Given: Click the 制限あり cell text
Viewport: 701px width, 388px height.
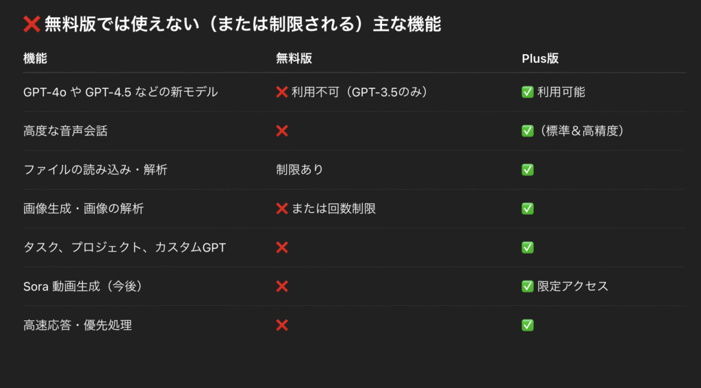Looking at the screenshot, I should pos(300,170).
